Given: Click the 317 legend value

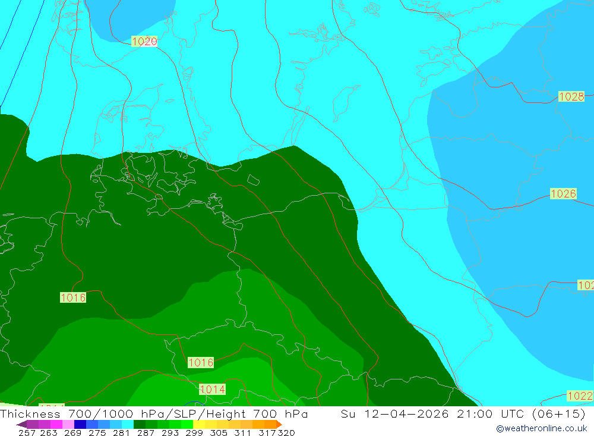Looking at the screenshot, I should 267,432.
